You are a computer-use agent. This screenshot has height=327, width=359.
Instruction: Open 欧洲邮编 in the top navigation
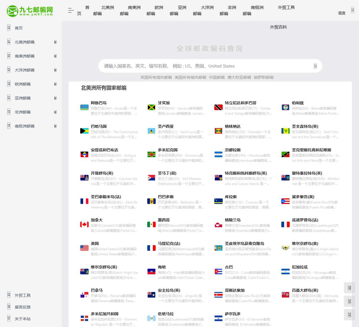point(155,10)
